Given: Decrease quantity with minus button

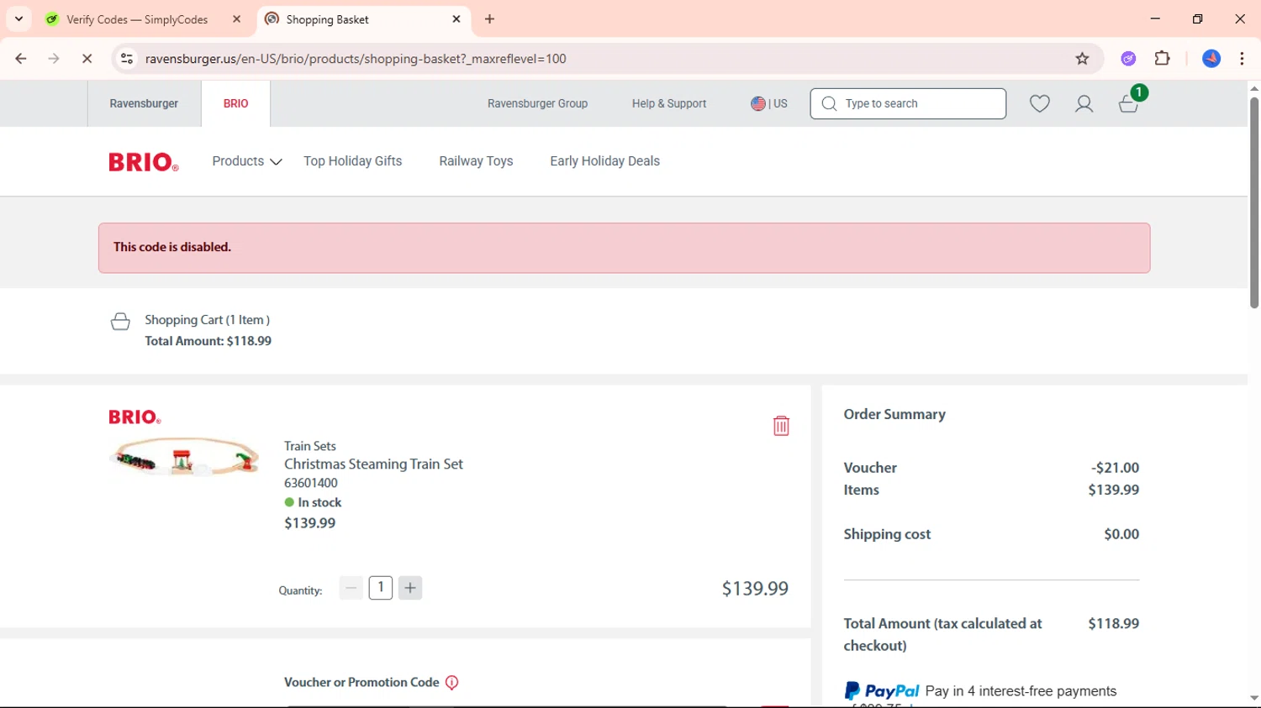Looking at the screenshot, I should pyautogui.click(x=351, y=588).
